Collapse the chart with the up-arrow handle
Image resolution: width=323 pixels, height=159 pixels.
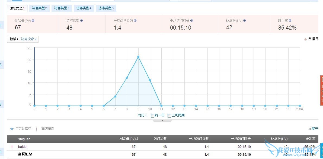tap(162, 121)
